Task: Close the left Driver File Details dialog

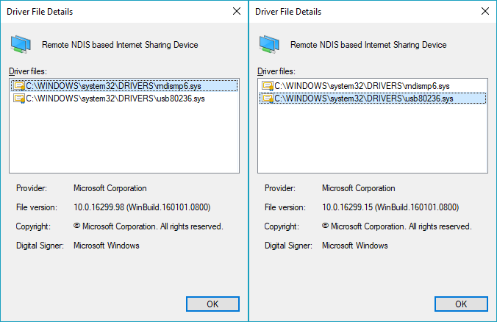Action: pyautogui.click(x=236, y=12)
